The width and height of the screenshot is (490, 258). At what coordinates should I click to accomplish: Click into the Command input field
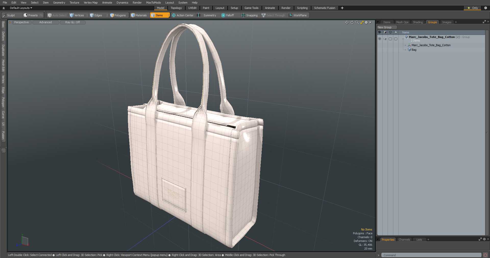coord(431,255)
